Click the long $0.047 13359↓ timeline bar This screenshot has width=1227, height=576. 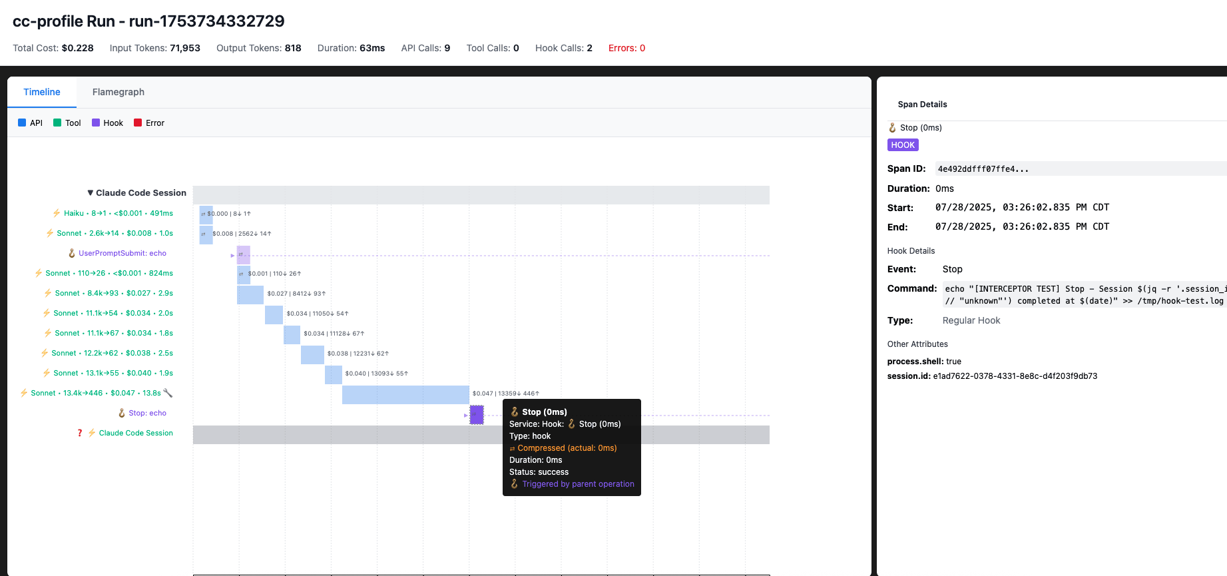tap(405, 394)
